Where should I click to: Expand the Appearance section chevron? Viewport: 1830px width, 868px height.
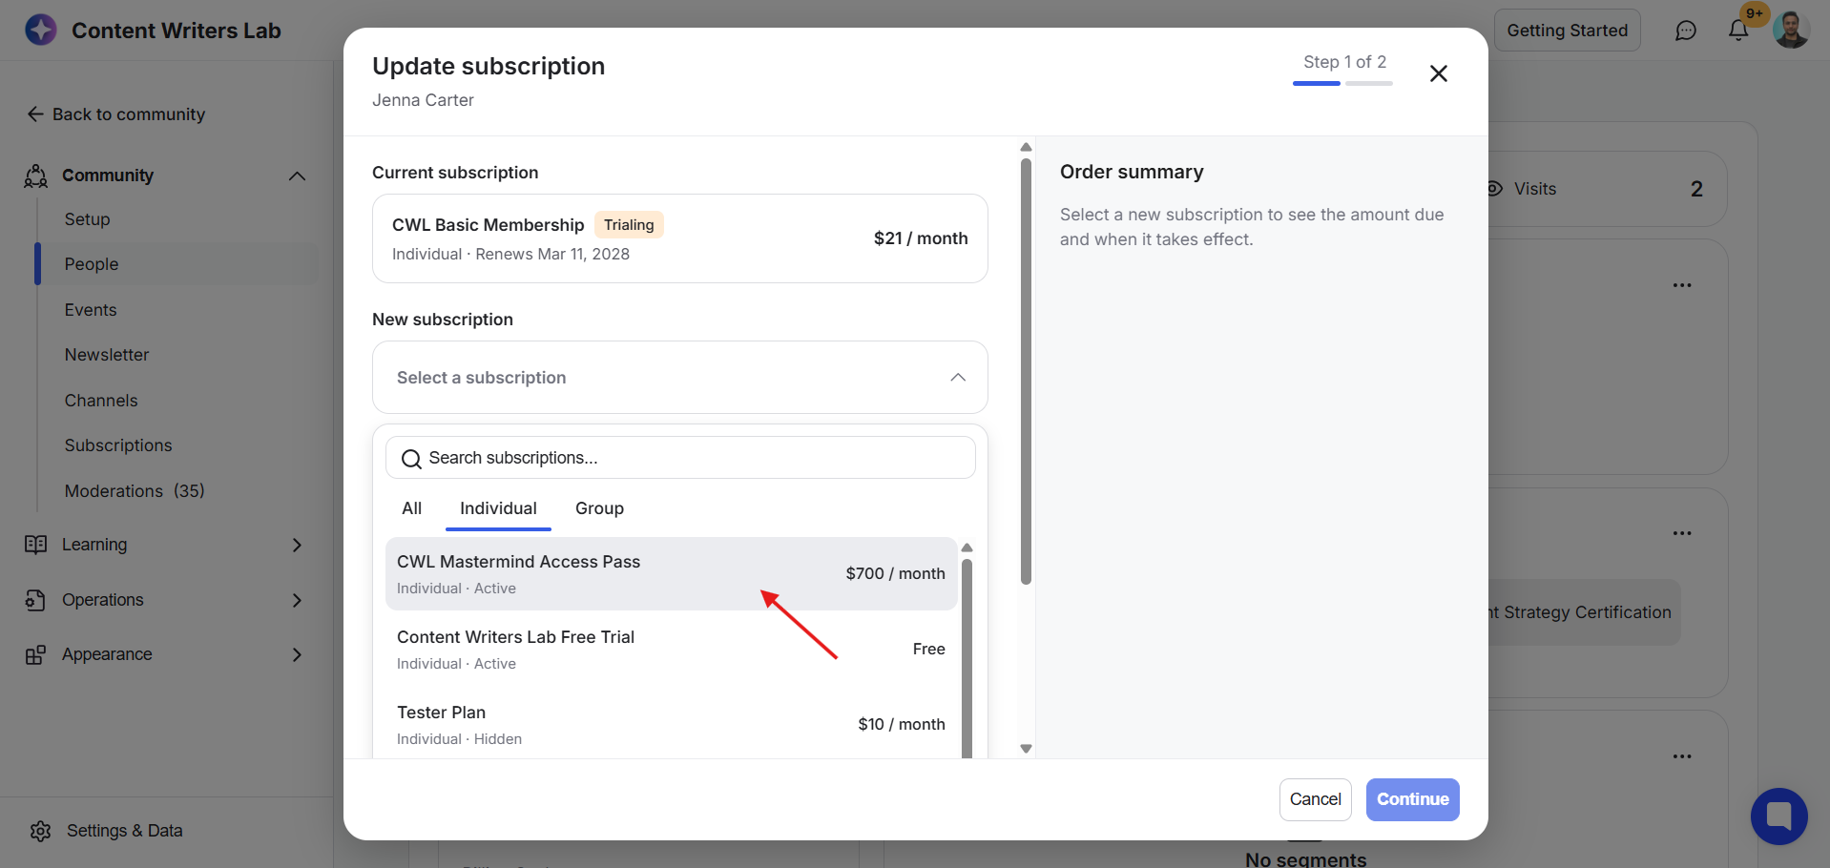click(x=297, y=654)
